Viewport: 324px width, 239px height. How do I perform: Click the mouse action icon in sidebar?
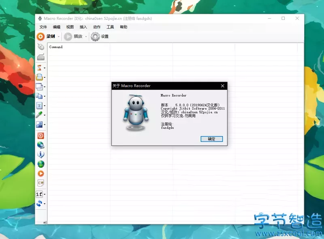point(40,47)
